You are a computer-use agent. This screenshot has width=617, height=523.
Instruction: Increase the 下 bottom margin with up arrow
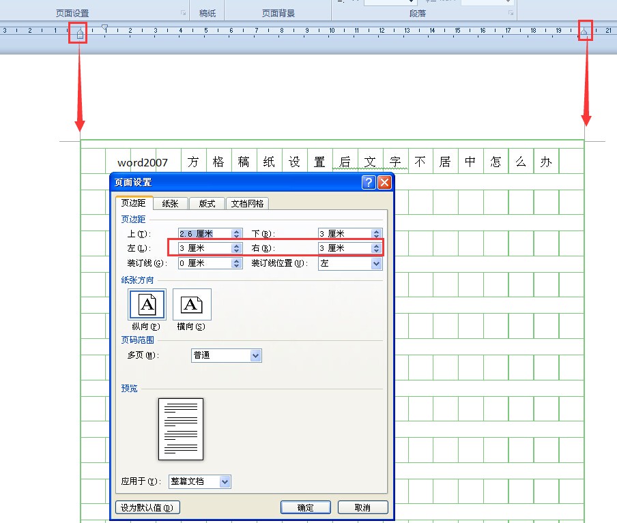(376, 232)
